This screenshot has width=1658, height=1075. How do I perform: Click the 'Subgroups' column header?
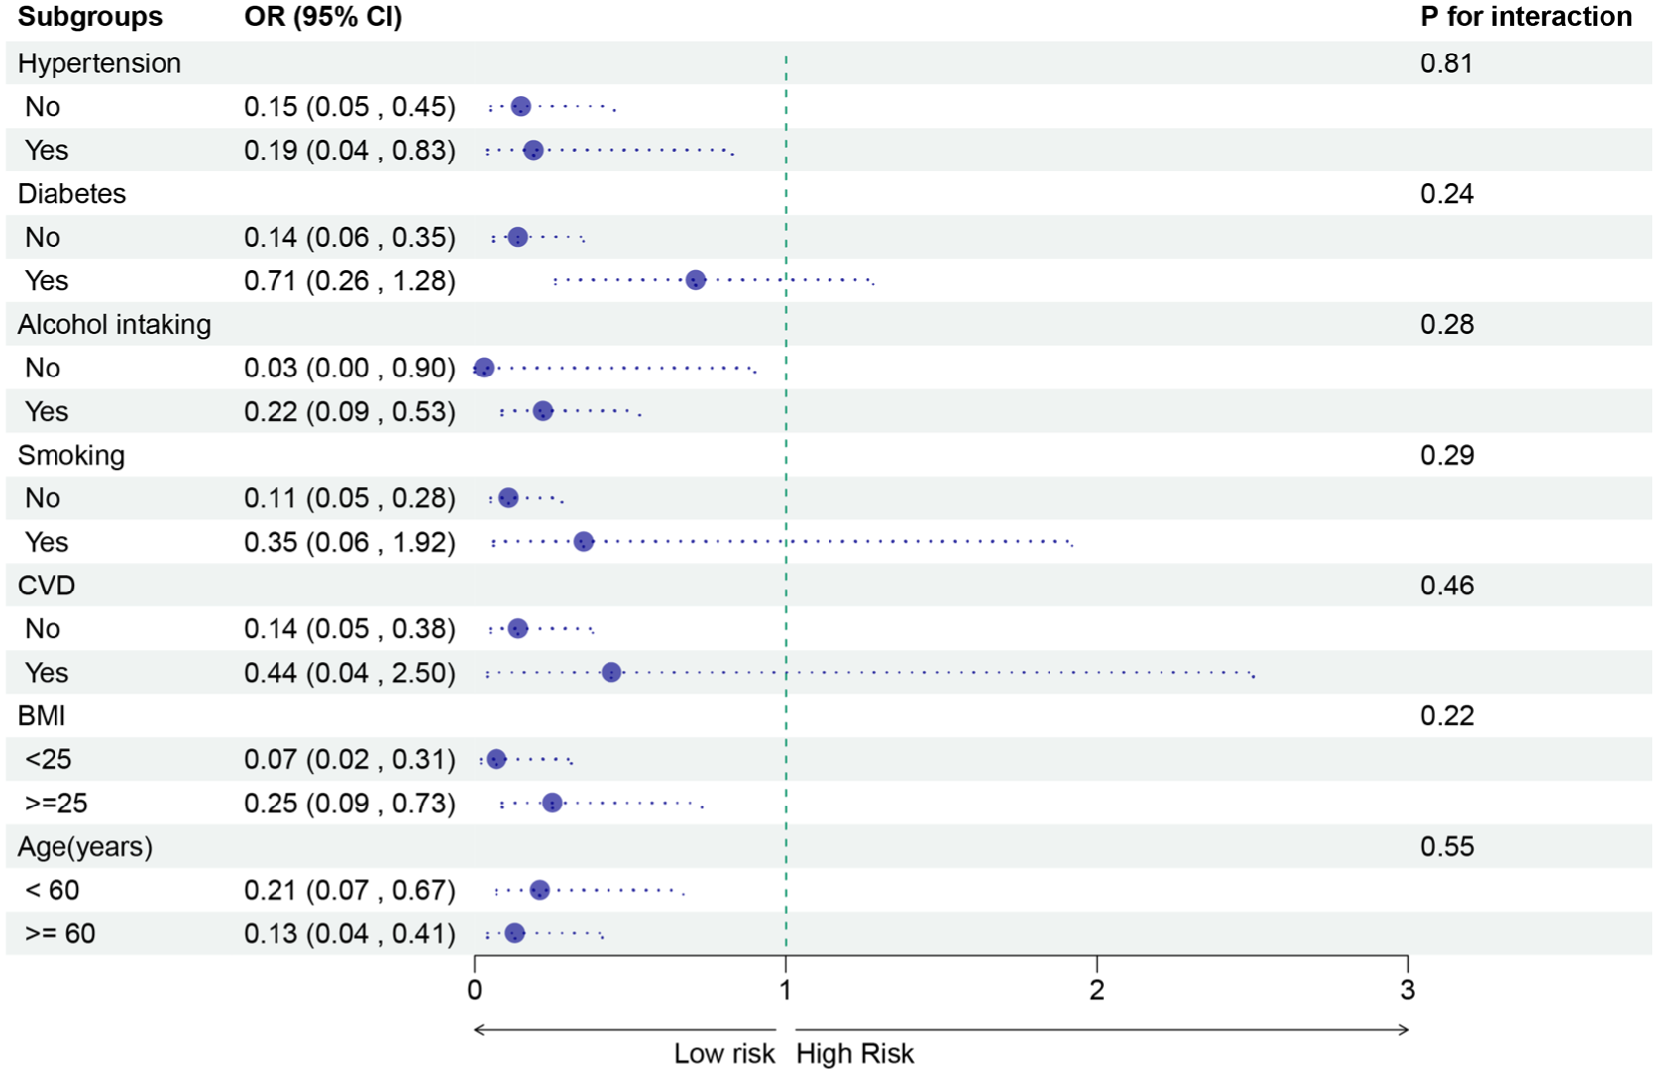pyautogui.click(x=89, y=17)
